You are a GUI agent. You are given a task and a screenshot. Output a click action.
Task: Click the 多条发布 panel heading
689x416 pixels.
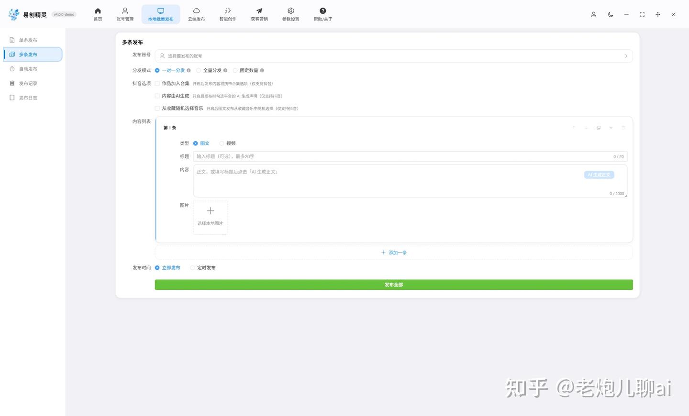(x=133, y=42)
